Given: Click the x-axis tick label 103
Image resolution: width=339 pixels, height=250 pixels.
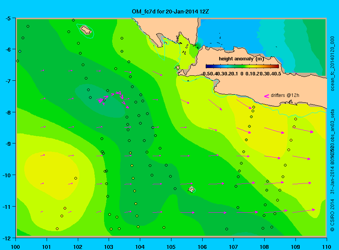Looking at the screenshot, I should [x=109, y=247].
